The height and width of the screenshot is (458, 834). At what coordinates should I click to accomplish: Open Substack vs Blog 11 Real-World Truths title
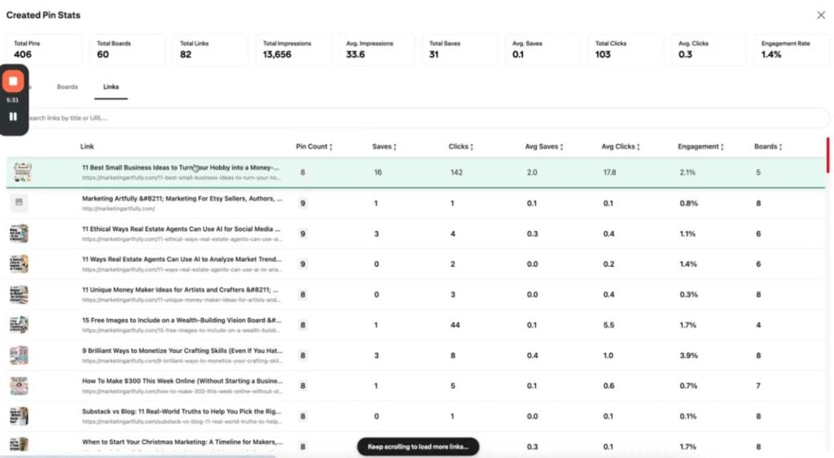(182, 412)
